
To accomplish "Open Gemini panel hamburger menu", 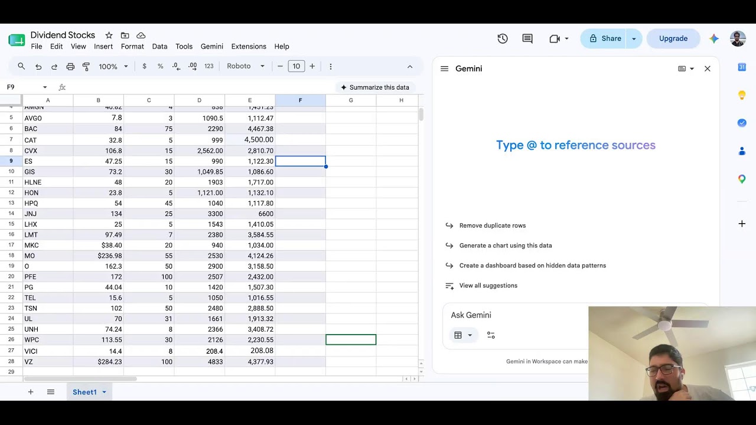I will pos(445,68).
